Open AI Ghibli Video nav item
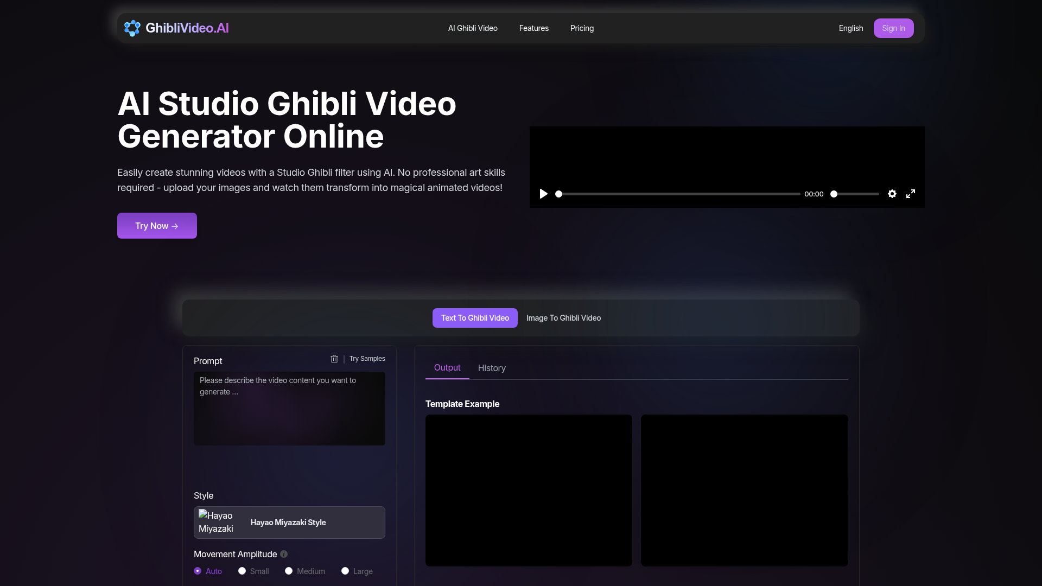Image resolution: width=1042 pixels, height=586 pixels. [x=473, y=28]
